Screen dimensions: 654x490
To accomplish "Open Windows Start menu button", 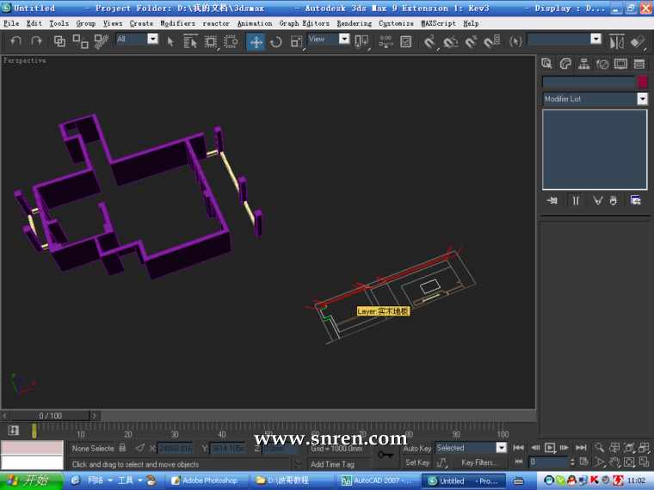I will point(31,481).
